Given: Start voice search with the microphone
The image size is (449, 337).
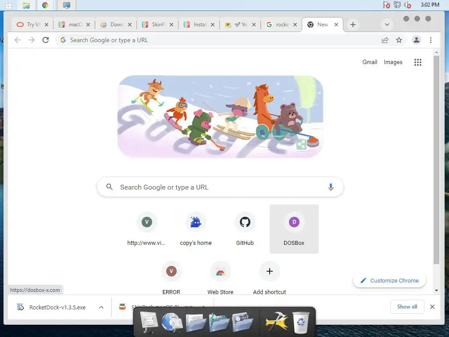Looking at the screenshot, I should tap(331, 187).
